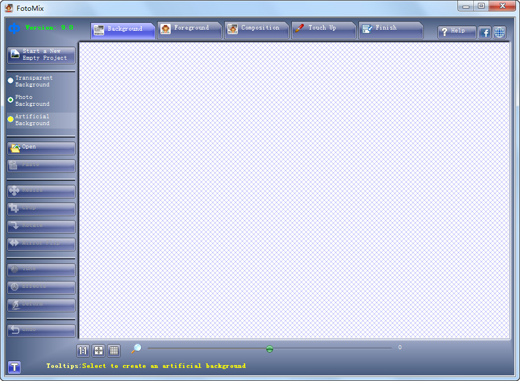Click the Paste button

41,166
